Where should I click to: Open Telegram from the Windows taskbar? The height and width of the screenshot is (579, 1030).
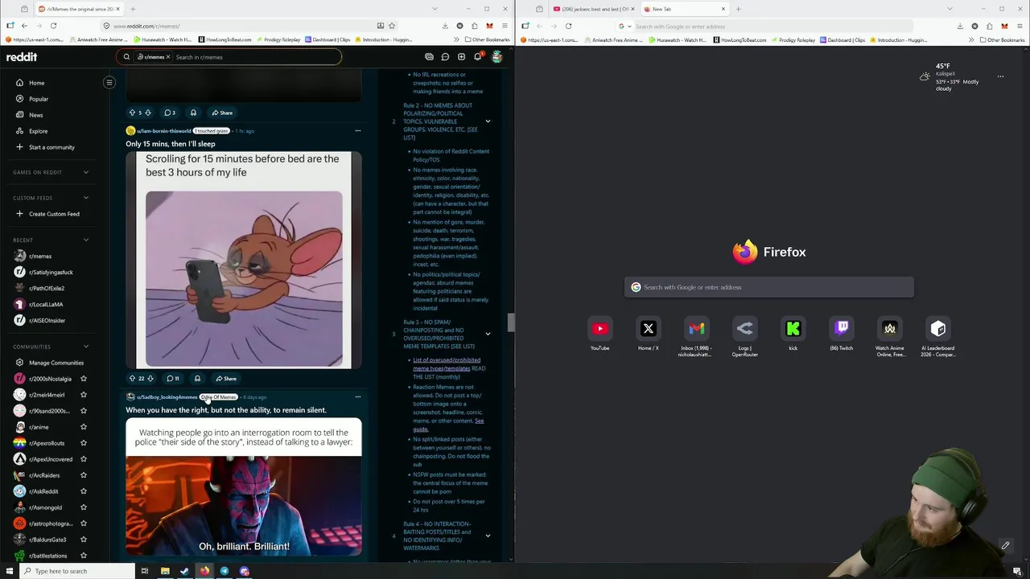pyautogui.click(x=225, y=571)
